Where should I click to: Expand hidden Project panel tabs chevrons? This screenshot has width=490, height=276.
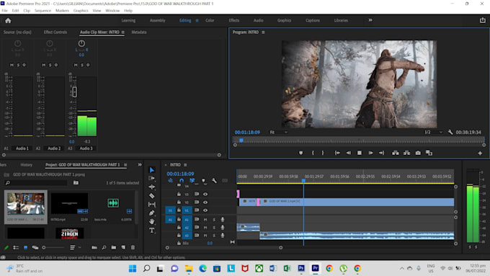tap(140, 165)
